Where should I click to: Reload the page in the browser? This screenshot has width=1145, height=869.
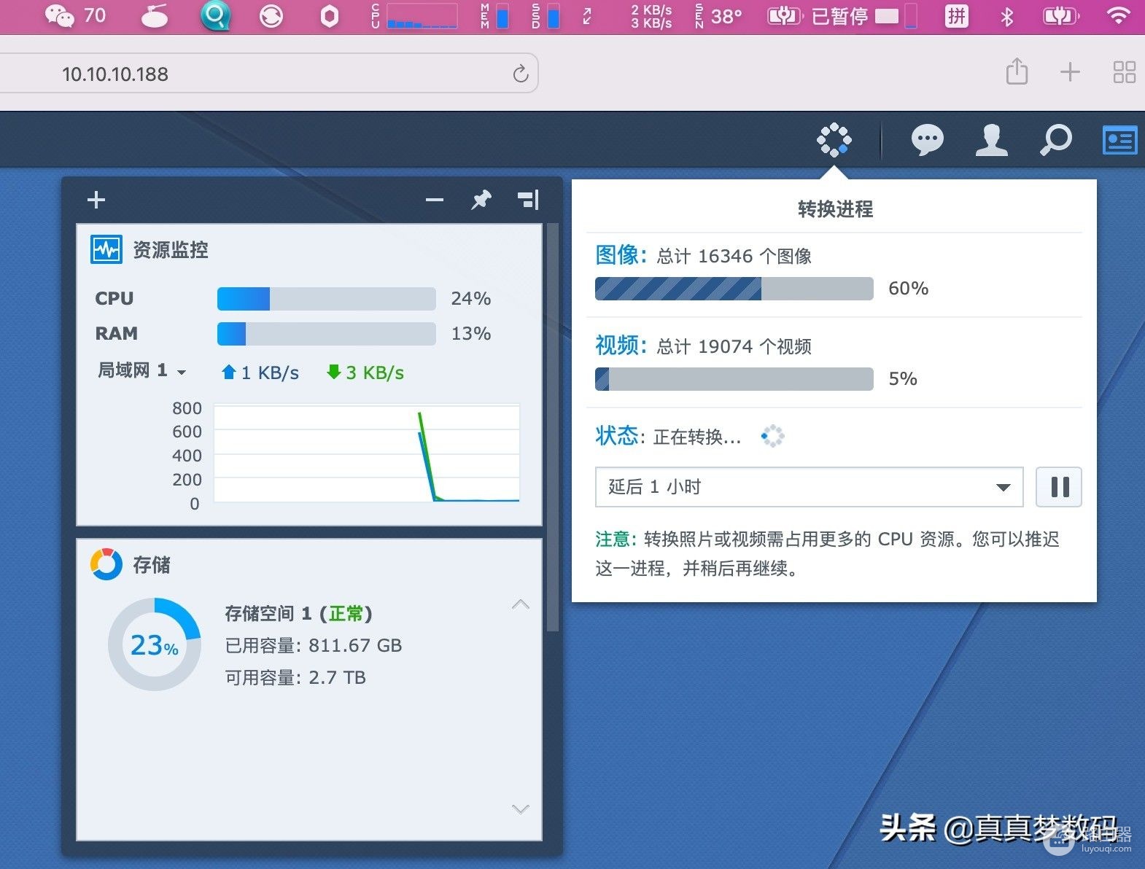coord(520,73)
